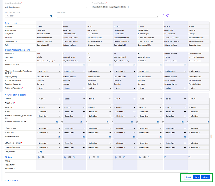
Task: Click the Reset button
Action: coord(188,177)
